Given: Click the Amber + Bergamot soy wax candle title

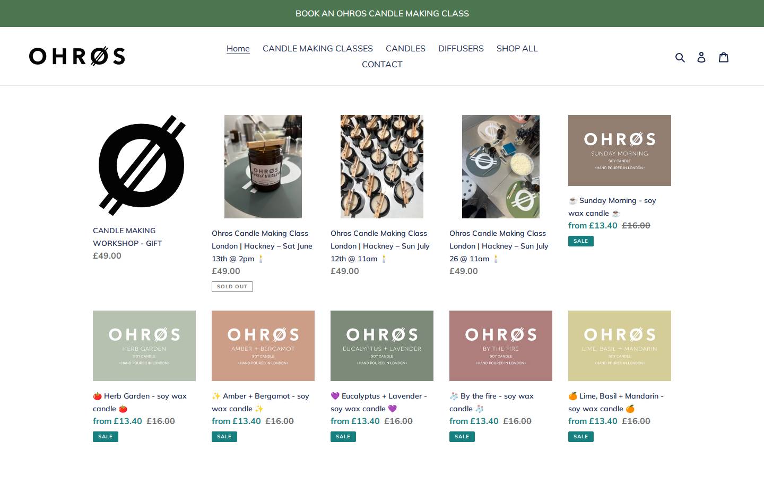Looking at the screenshot, I should click(x=260, y=402).
